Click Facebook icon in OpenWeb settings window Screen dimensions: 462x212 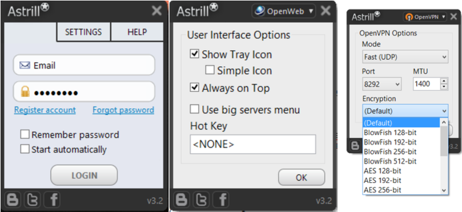coord(221,199)
